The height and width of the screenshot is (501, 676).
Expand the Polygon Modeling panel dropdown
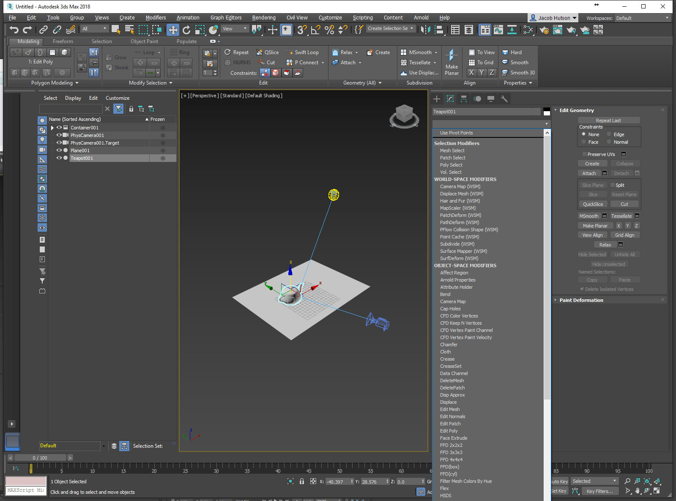(55, 83)
